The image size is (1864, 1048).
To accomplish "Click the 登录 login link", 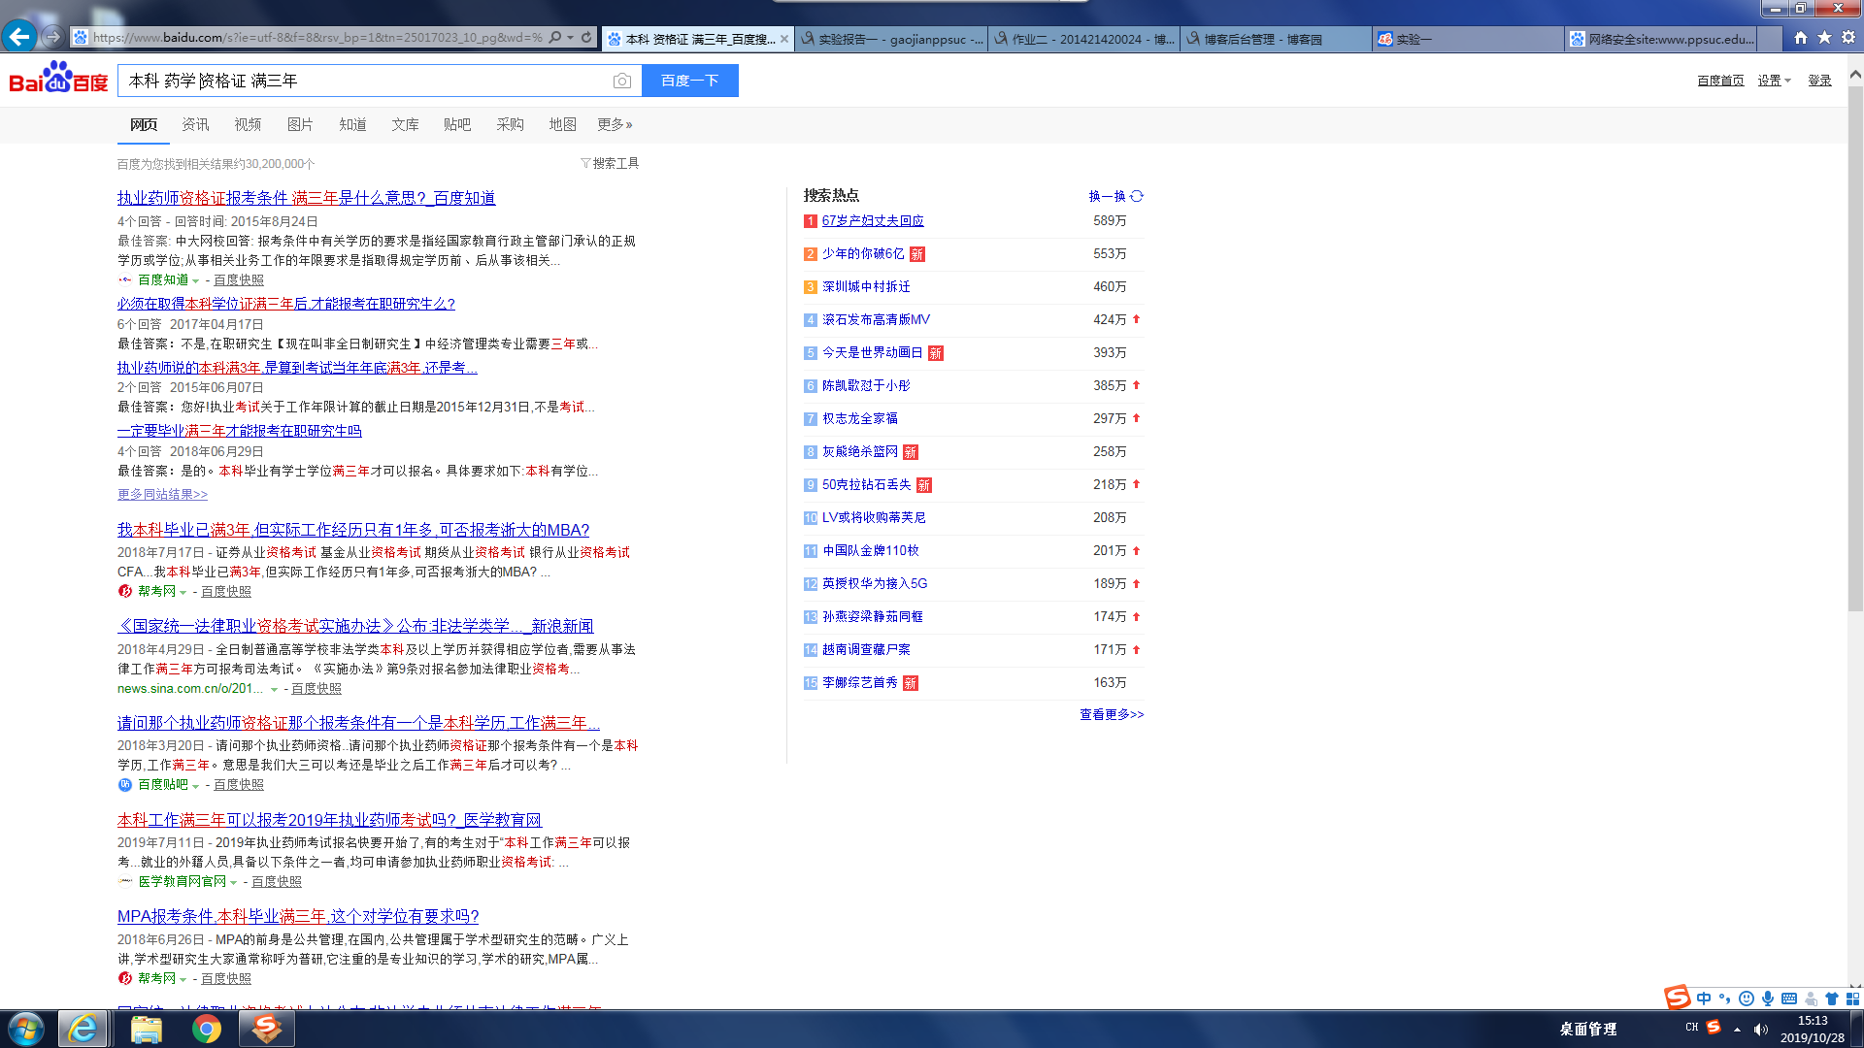I will (x=1819, y=81).
